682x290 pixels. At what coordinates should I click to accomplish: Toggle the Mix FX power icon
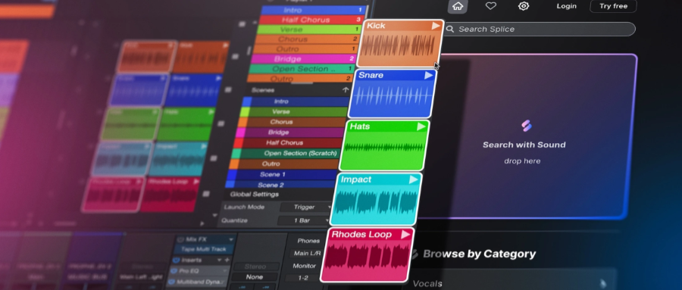coord(180,239)
